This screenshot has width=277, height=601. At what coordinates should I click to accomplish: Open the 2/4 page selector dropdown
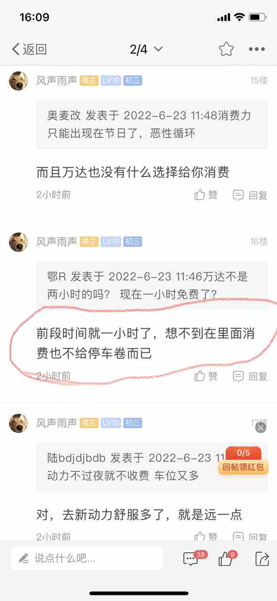click(146, 49)
